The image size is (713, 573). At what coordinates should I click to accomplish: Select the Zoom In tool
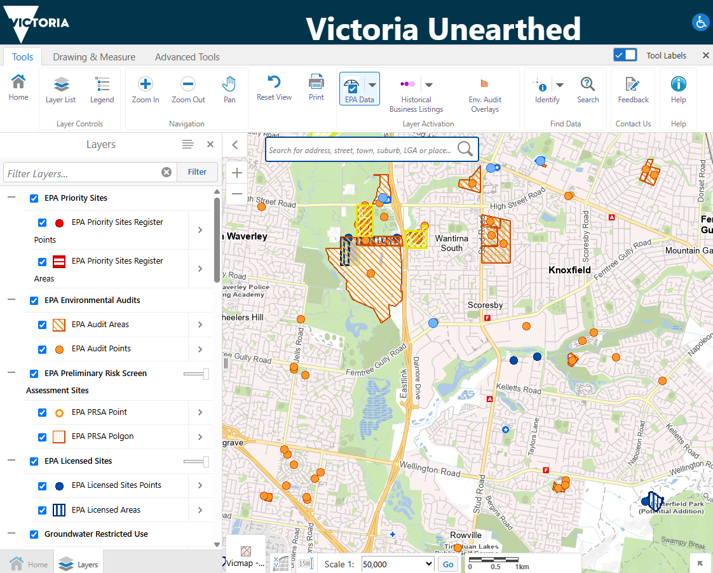coord(146,90)
